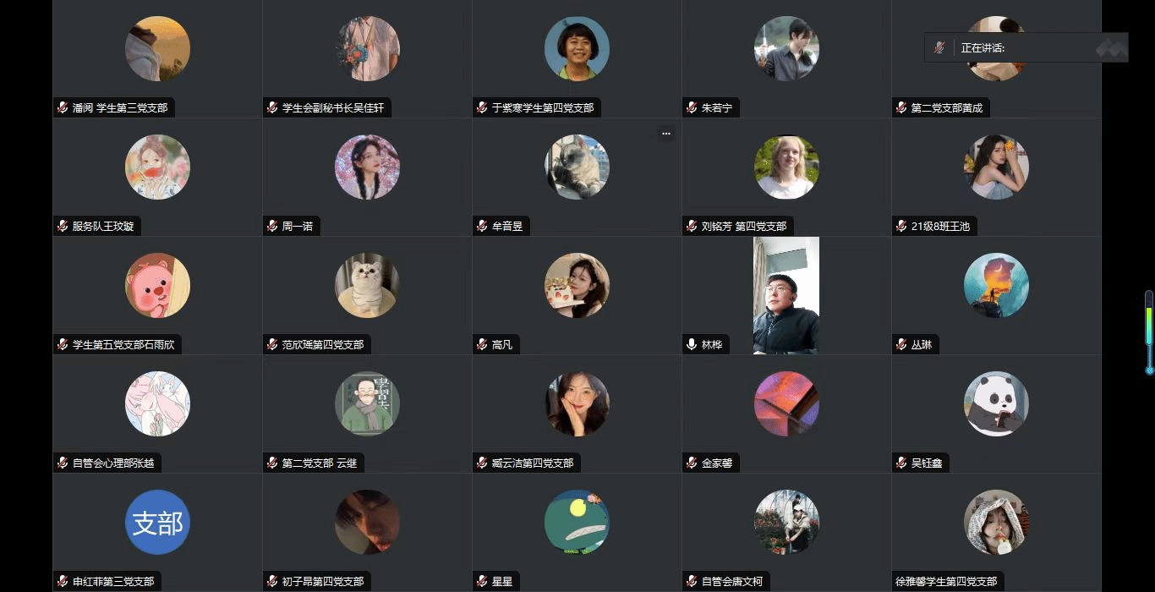Click the name label 学生会副秘书长吴佳轩

333,108
